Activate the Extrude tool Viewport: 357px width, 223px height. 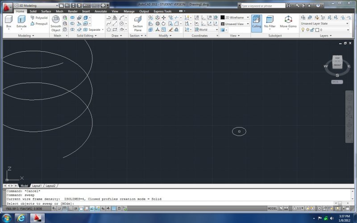21,21
